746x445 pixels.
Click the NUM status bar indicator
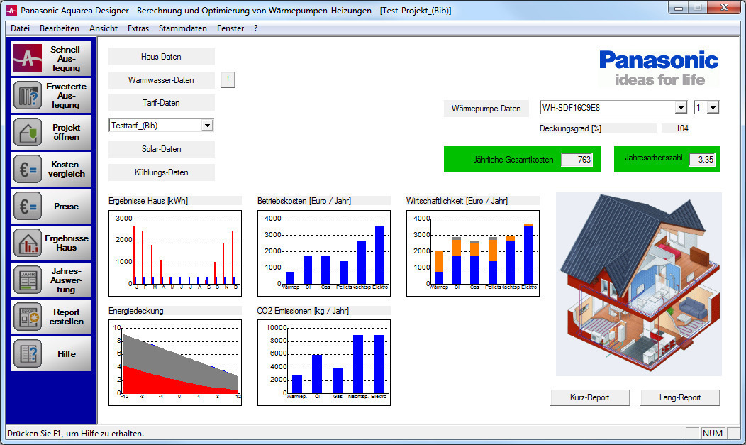(712, 433)
